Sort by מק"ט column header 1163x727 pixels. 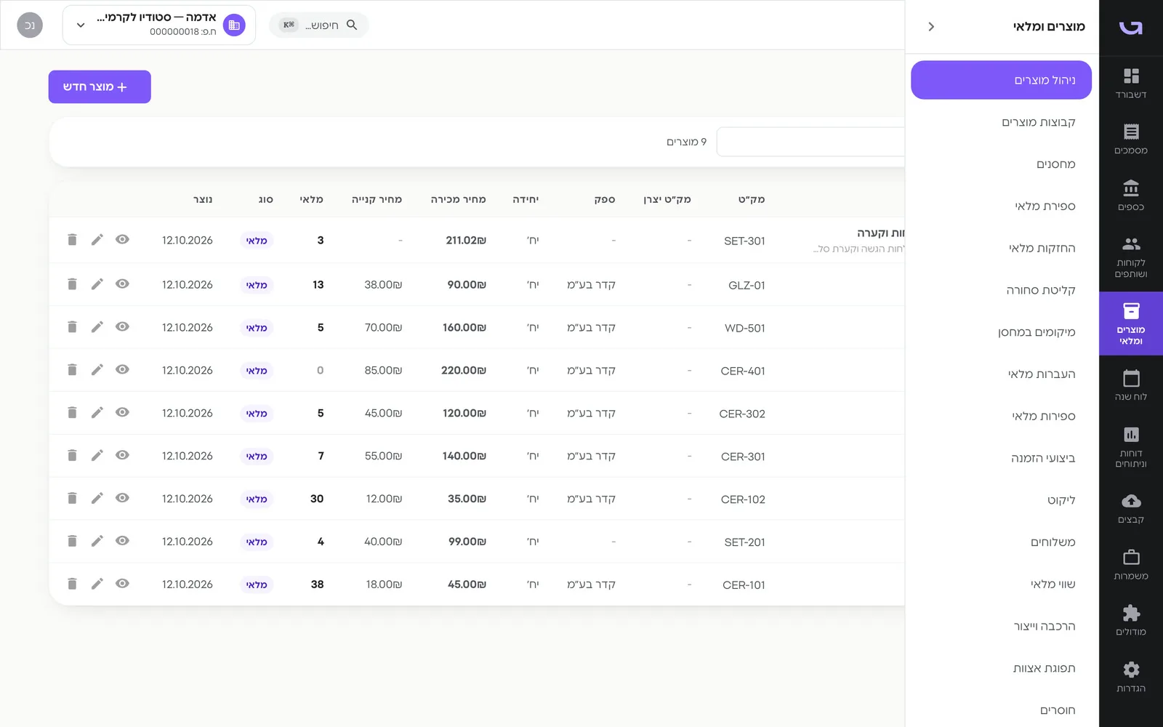pos(752,199)
